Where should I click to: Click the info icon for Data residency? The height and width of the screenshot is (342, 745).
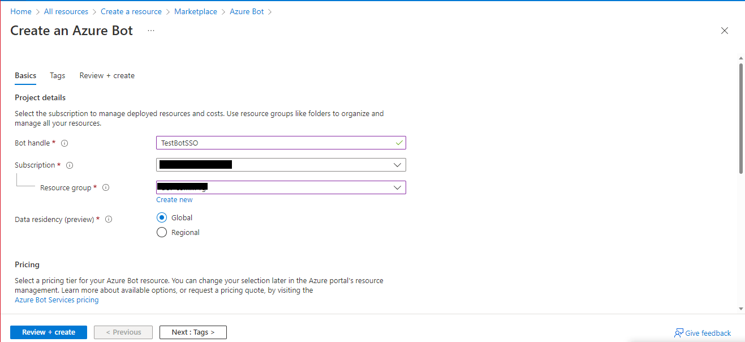(109, 219)
